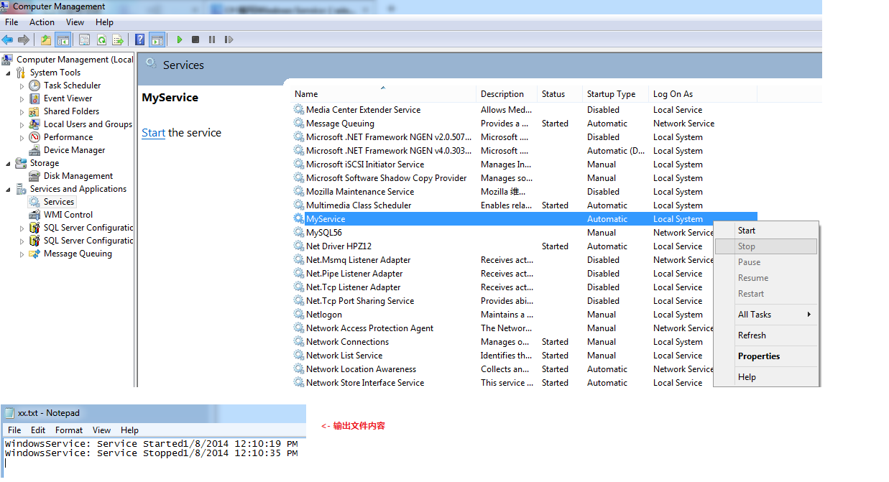
Task: Toggle the Show/Hide Action Pane button
Action: click(157, 40)
